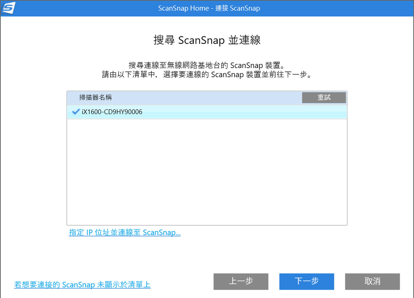
Task: Click the title bar reading 連接 ScanSnap
Action: point(209,8)
